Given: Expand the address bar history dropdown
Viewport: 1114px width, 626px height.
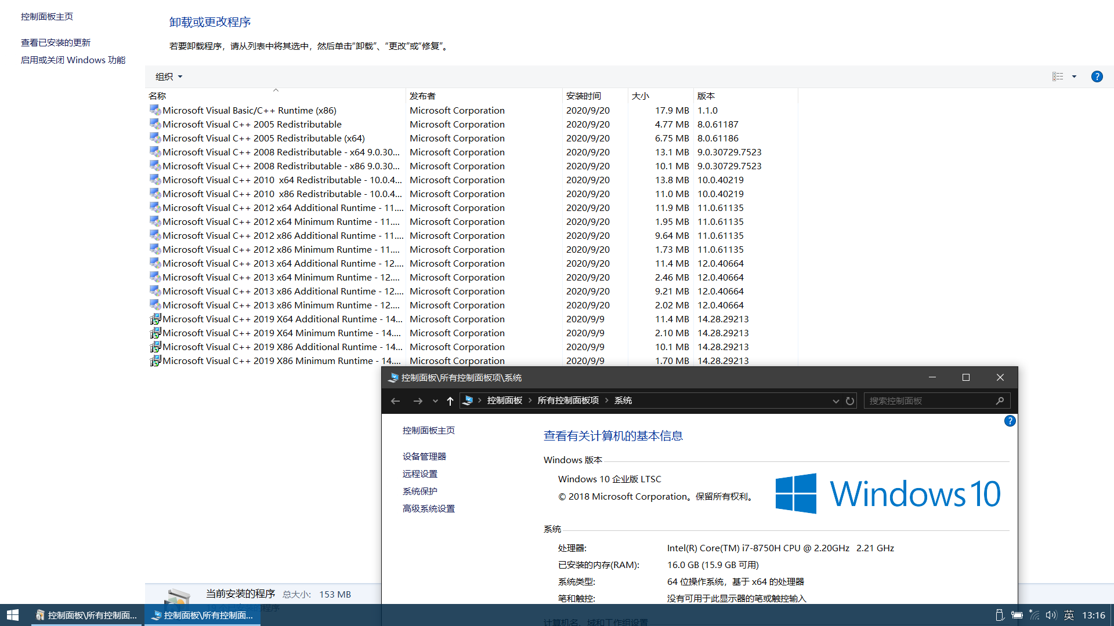Looking at the screenshot, I should (x=835, y=401).
